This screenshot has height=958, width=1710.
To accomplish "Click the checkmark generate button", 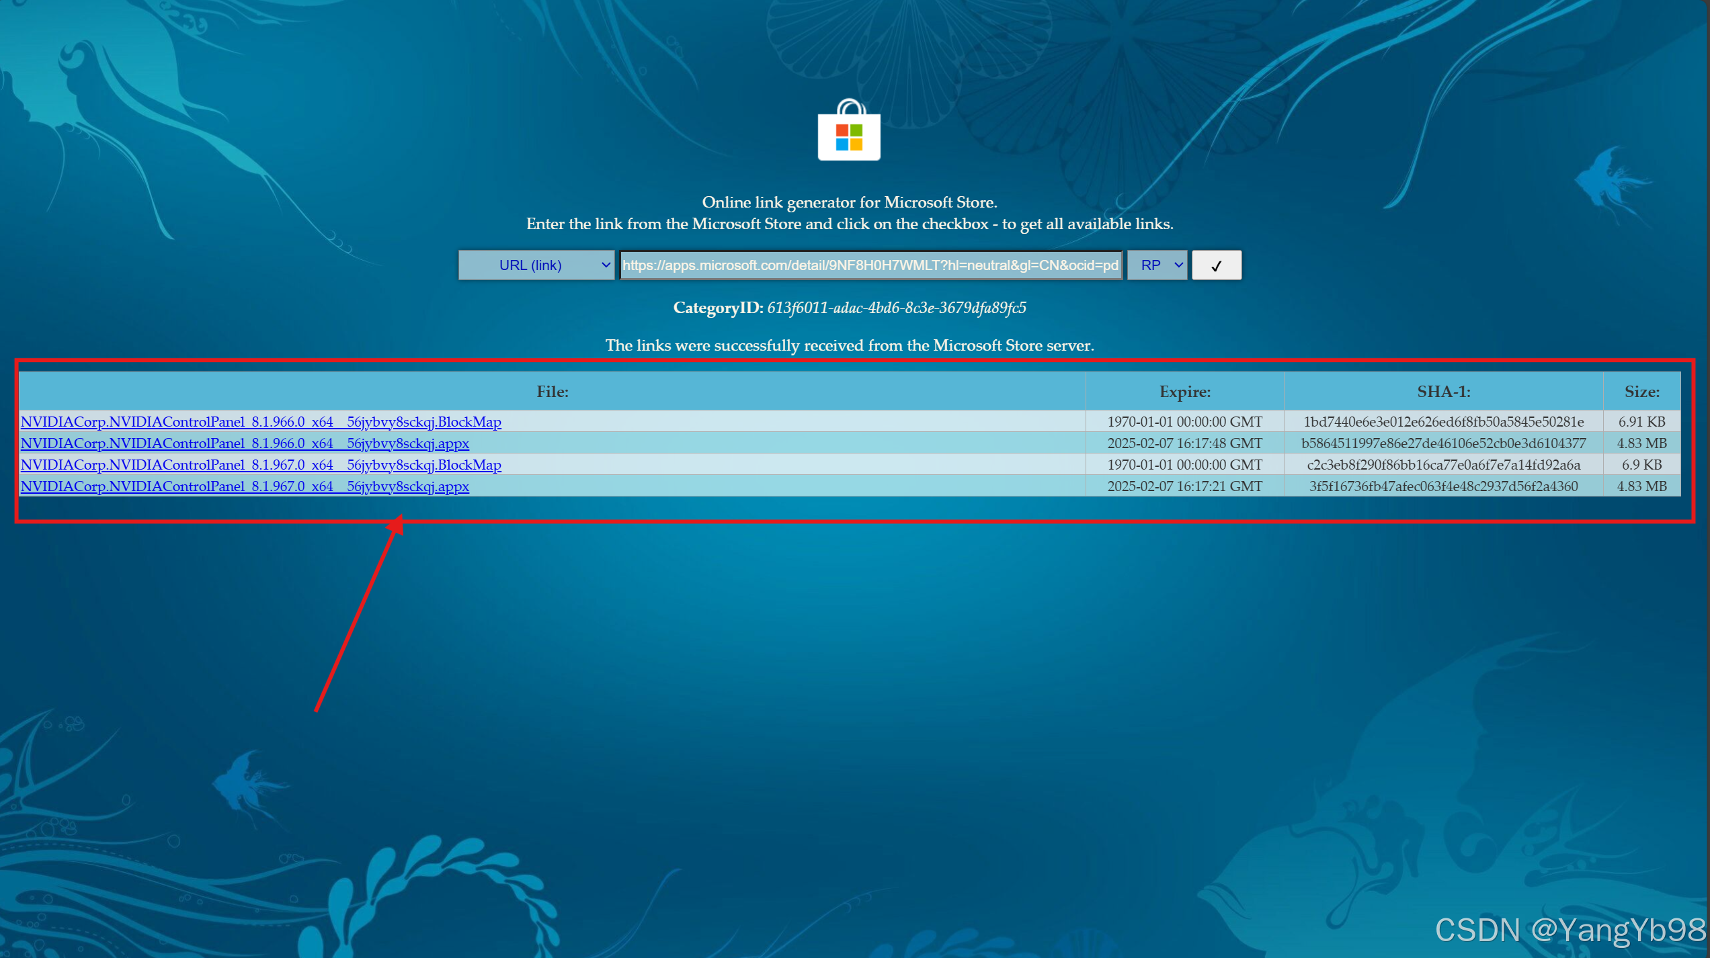I will pos(1217,265).
